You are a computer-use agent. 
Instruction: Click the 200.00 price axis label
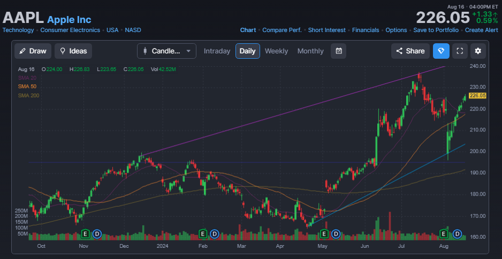(478, 151)
